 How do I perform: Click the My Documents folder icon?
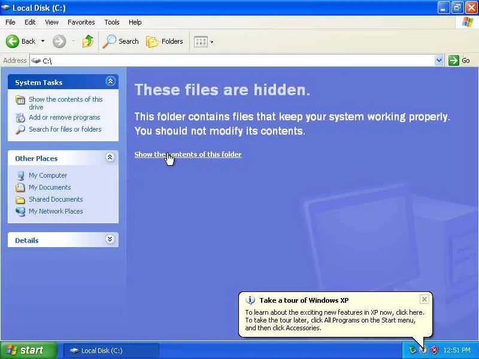[20, 187]
